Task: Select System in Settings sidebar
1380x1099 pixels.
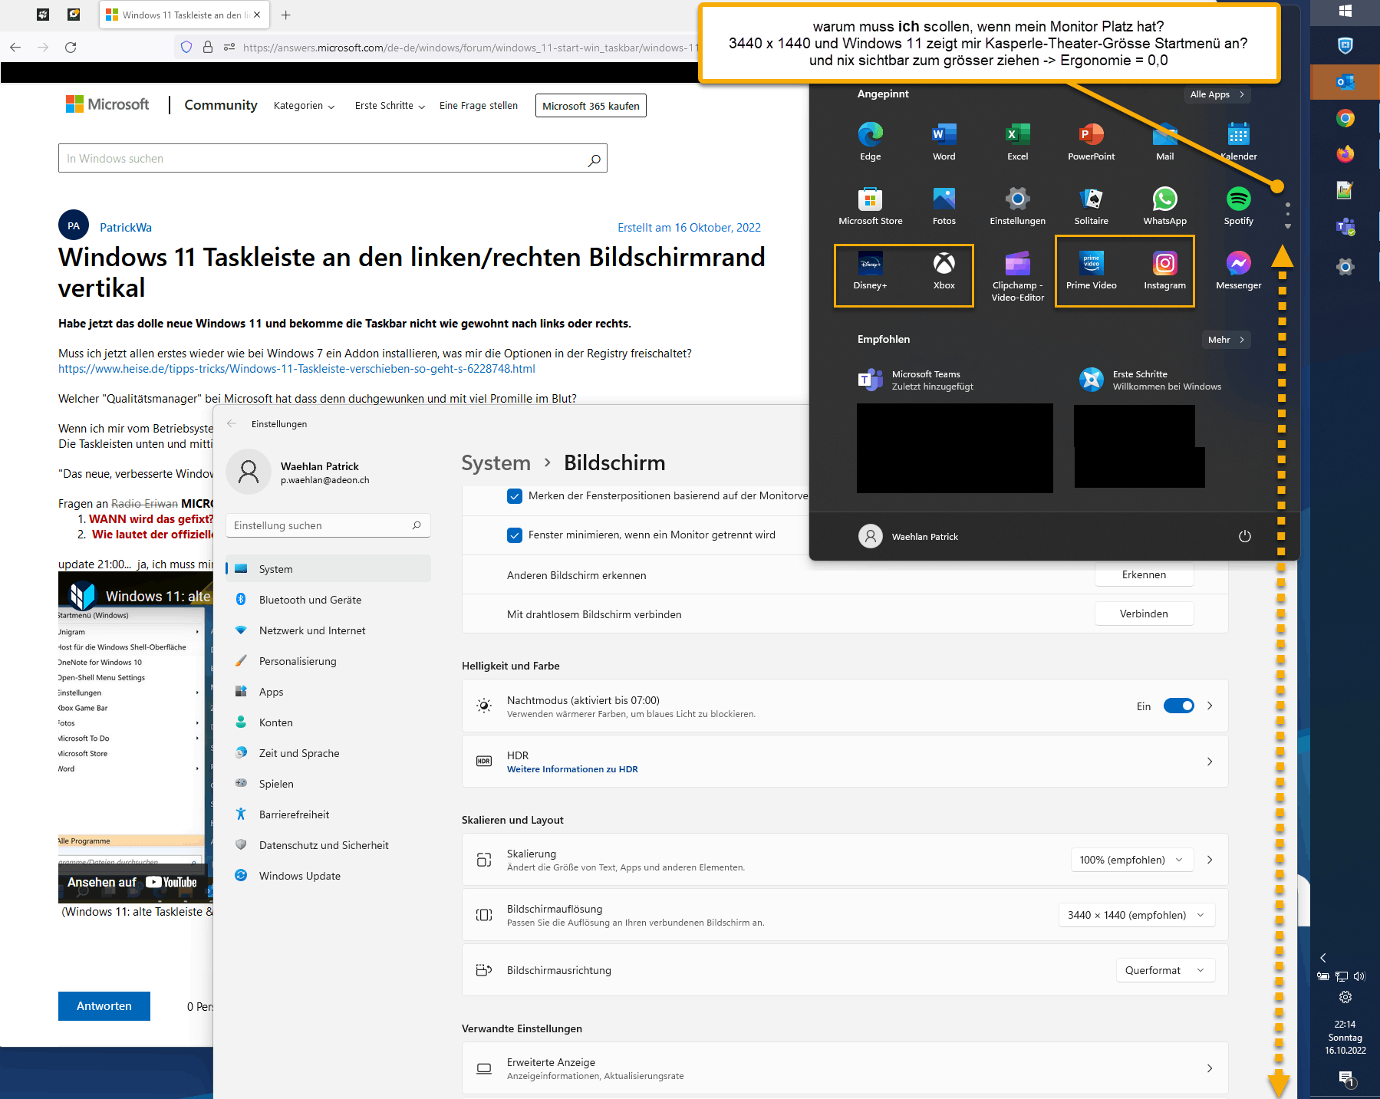Action: pos(328,569)
